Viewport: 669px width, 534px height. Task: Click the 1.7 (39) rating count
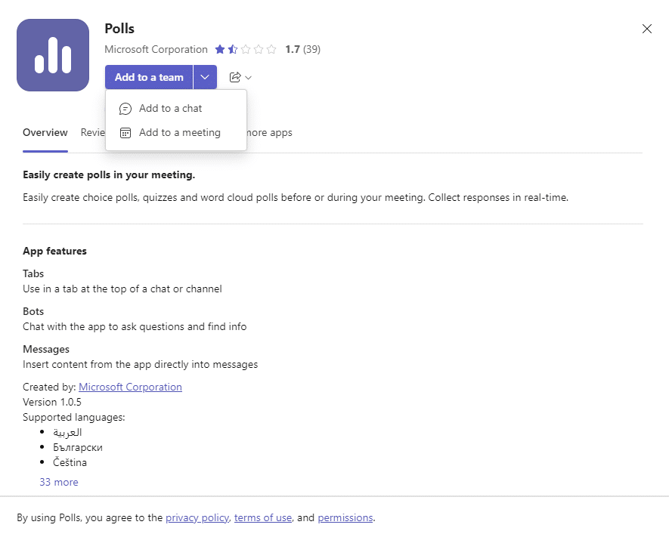302,49
